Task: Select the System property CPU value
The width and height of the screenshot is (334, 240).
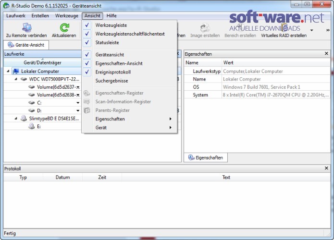Action: click(276, 95)
